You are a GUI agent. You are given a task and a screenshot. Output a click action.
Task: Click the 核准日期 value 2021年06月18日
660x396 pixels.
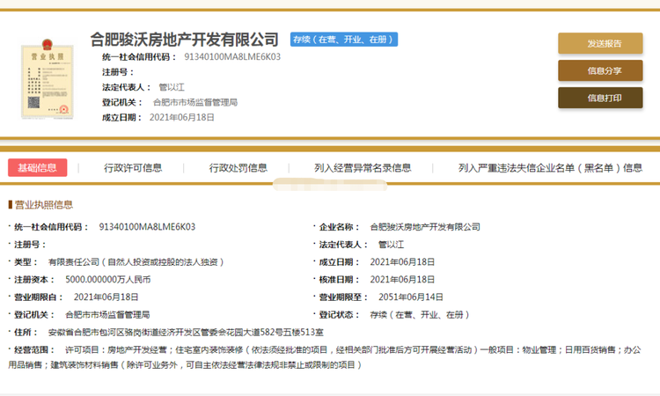402,280
